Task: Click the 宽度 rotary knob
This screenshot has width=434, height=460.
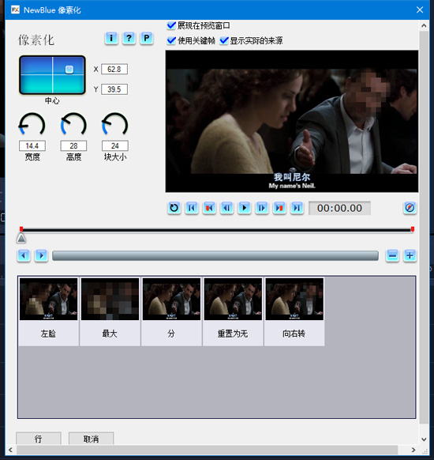Action: point(32,125)
